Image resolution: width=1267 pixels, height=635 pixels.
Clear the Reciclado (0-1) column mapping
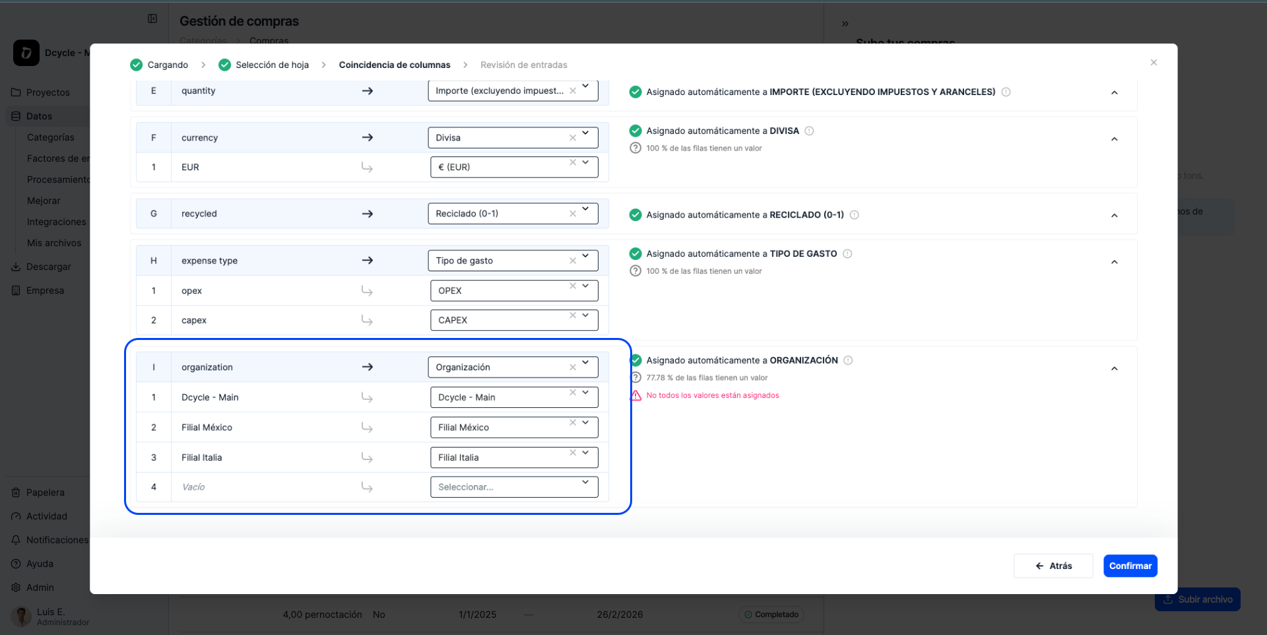coord(573,214)
